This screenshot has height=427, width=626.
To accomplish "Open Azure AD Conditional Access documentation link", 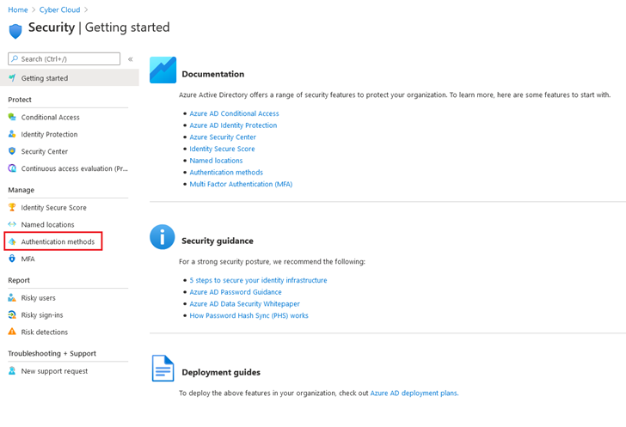I will [x=234, y=113].
